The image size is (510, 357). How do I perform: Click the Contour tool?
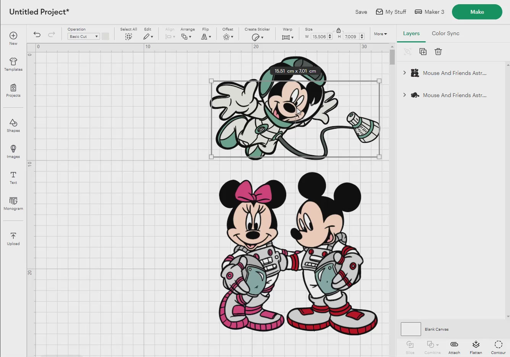[x=498, y=347]
